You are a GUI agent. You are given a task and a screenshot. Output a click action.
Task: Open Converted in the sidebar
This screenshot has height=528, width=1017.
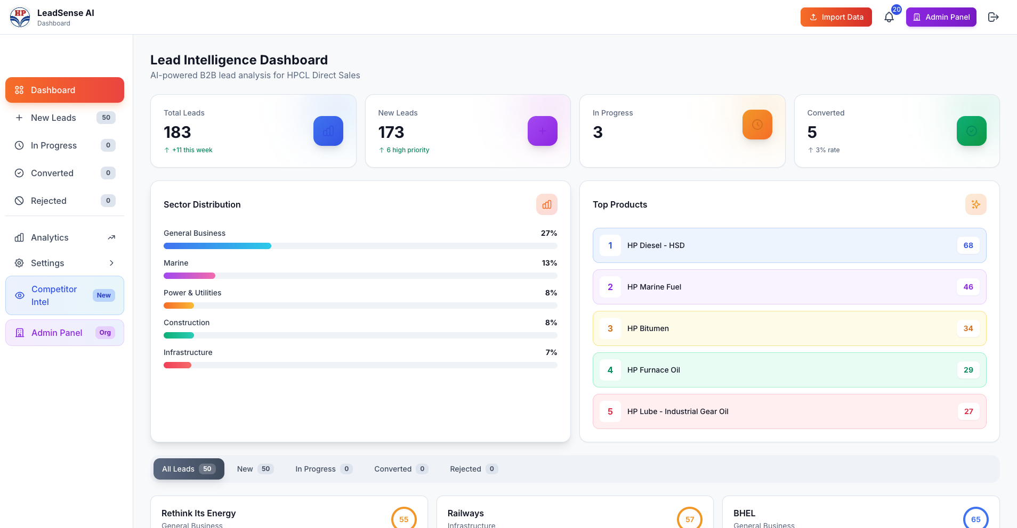[64, 173]
